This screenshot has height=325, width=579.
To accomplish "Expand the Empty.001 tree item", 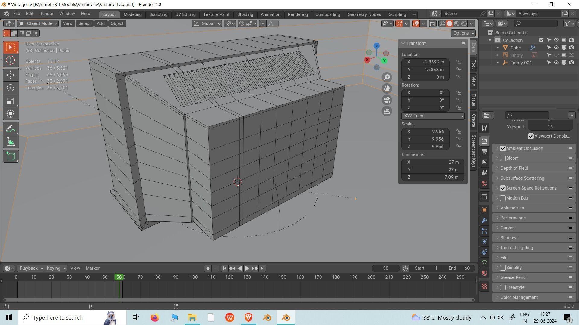I will (x=498, y=63).
